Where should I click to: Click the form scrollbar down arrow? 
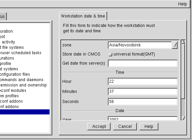pyautogui.click(x=183, y=118)
